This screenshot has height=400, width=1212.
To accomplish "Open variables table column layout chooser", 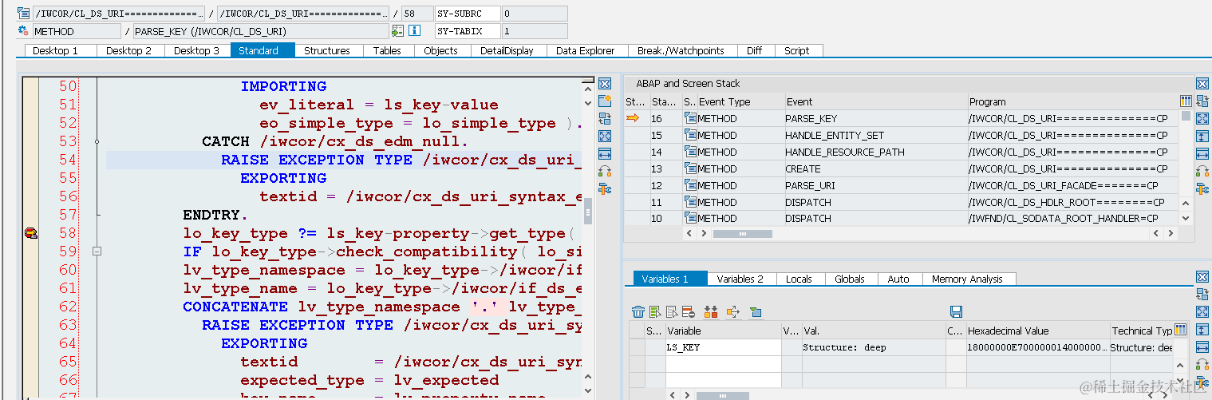I will (1180, 330).
